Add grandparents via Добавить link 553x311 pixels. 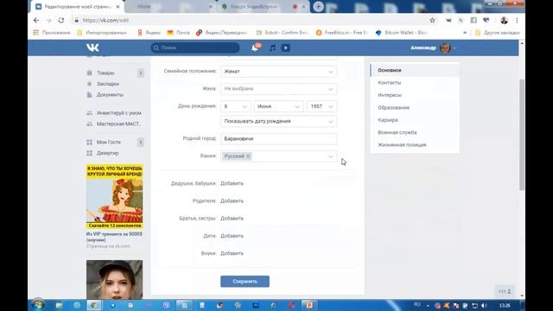tap(232, 183)
